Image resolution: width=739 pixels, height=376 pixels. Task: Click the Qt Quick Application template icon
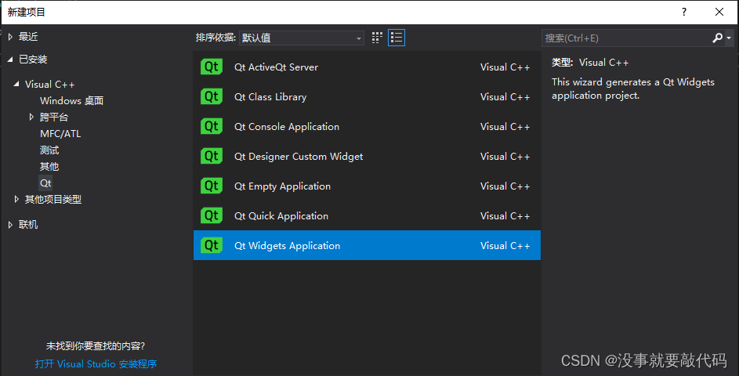coord(211,215)
